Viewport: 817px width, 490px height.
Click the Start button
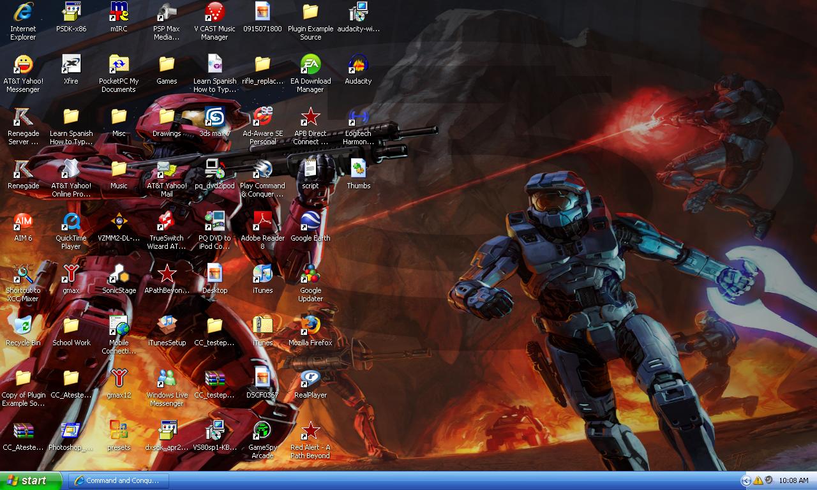tap(31, 480)
